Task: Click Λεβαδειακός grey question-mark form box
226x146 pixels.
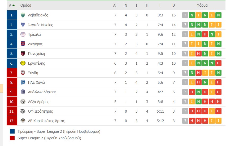Action: click(x=185, y=15)
